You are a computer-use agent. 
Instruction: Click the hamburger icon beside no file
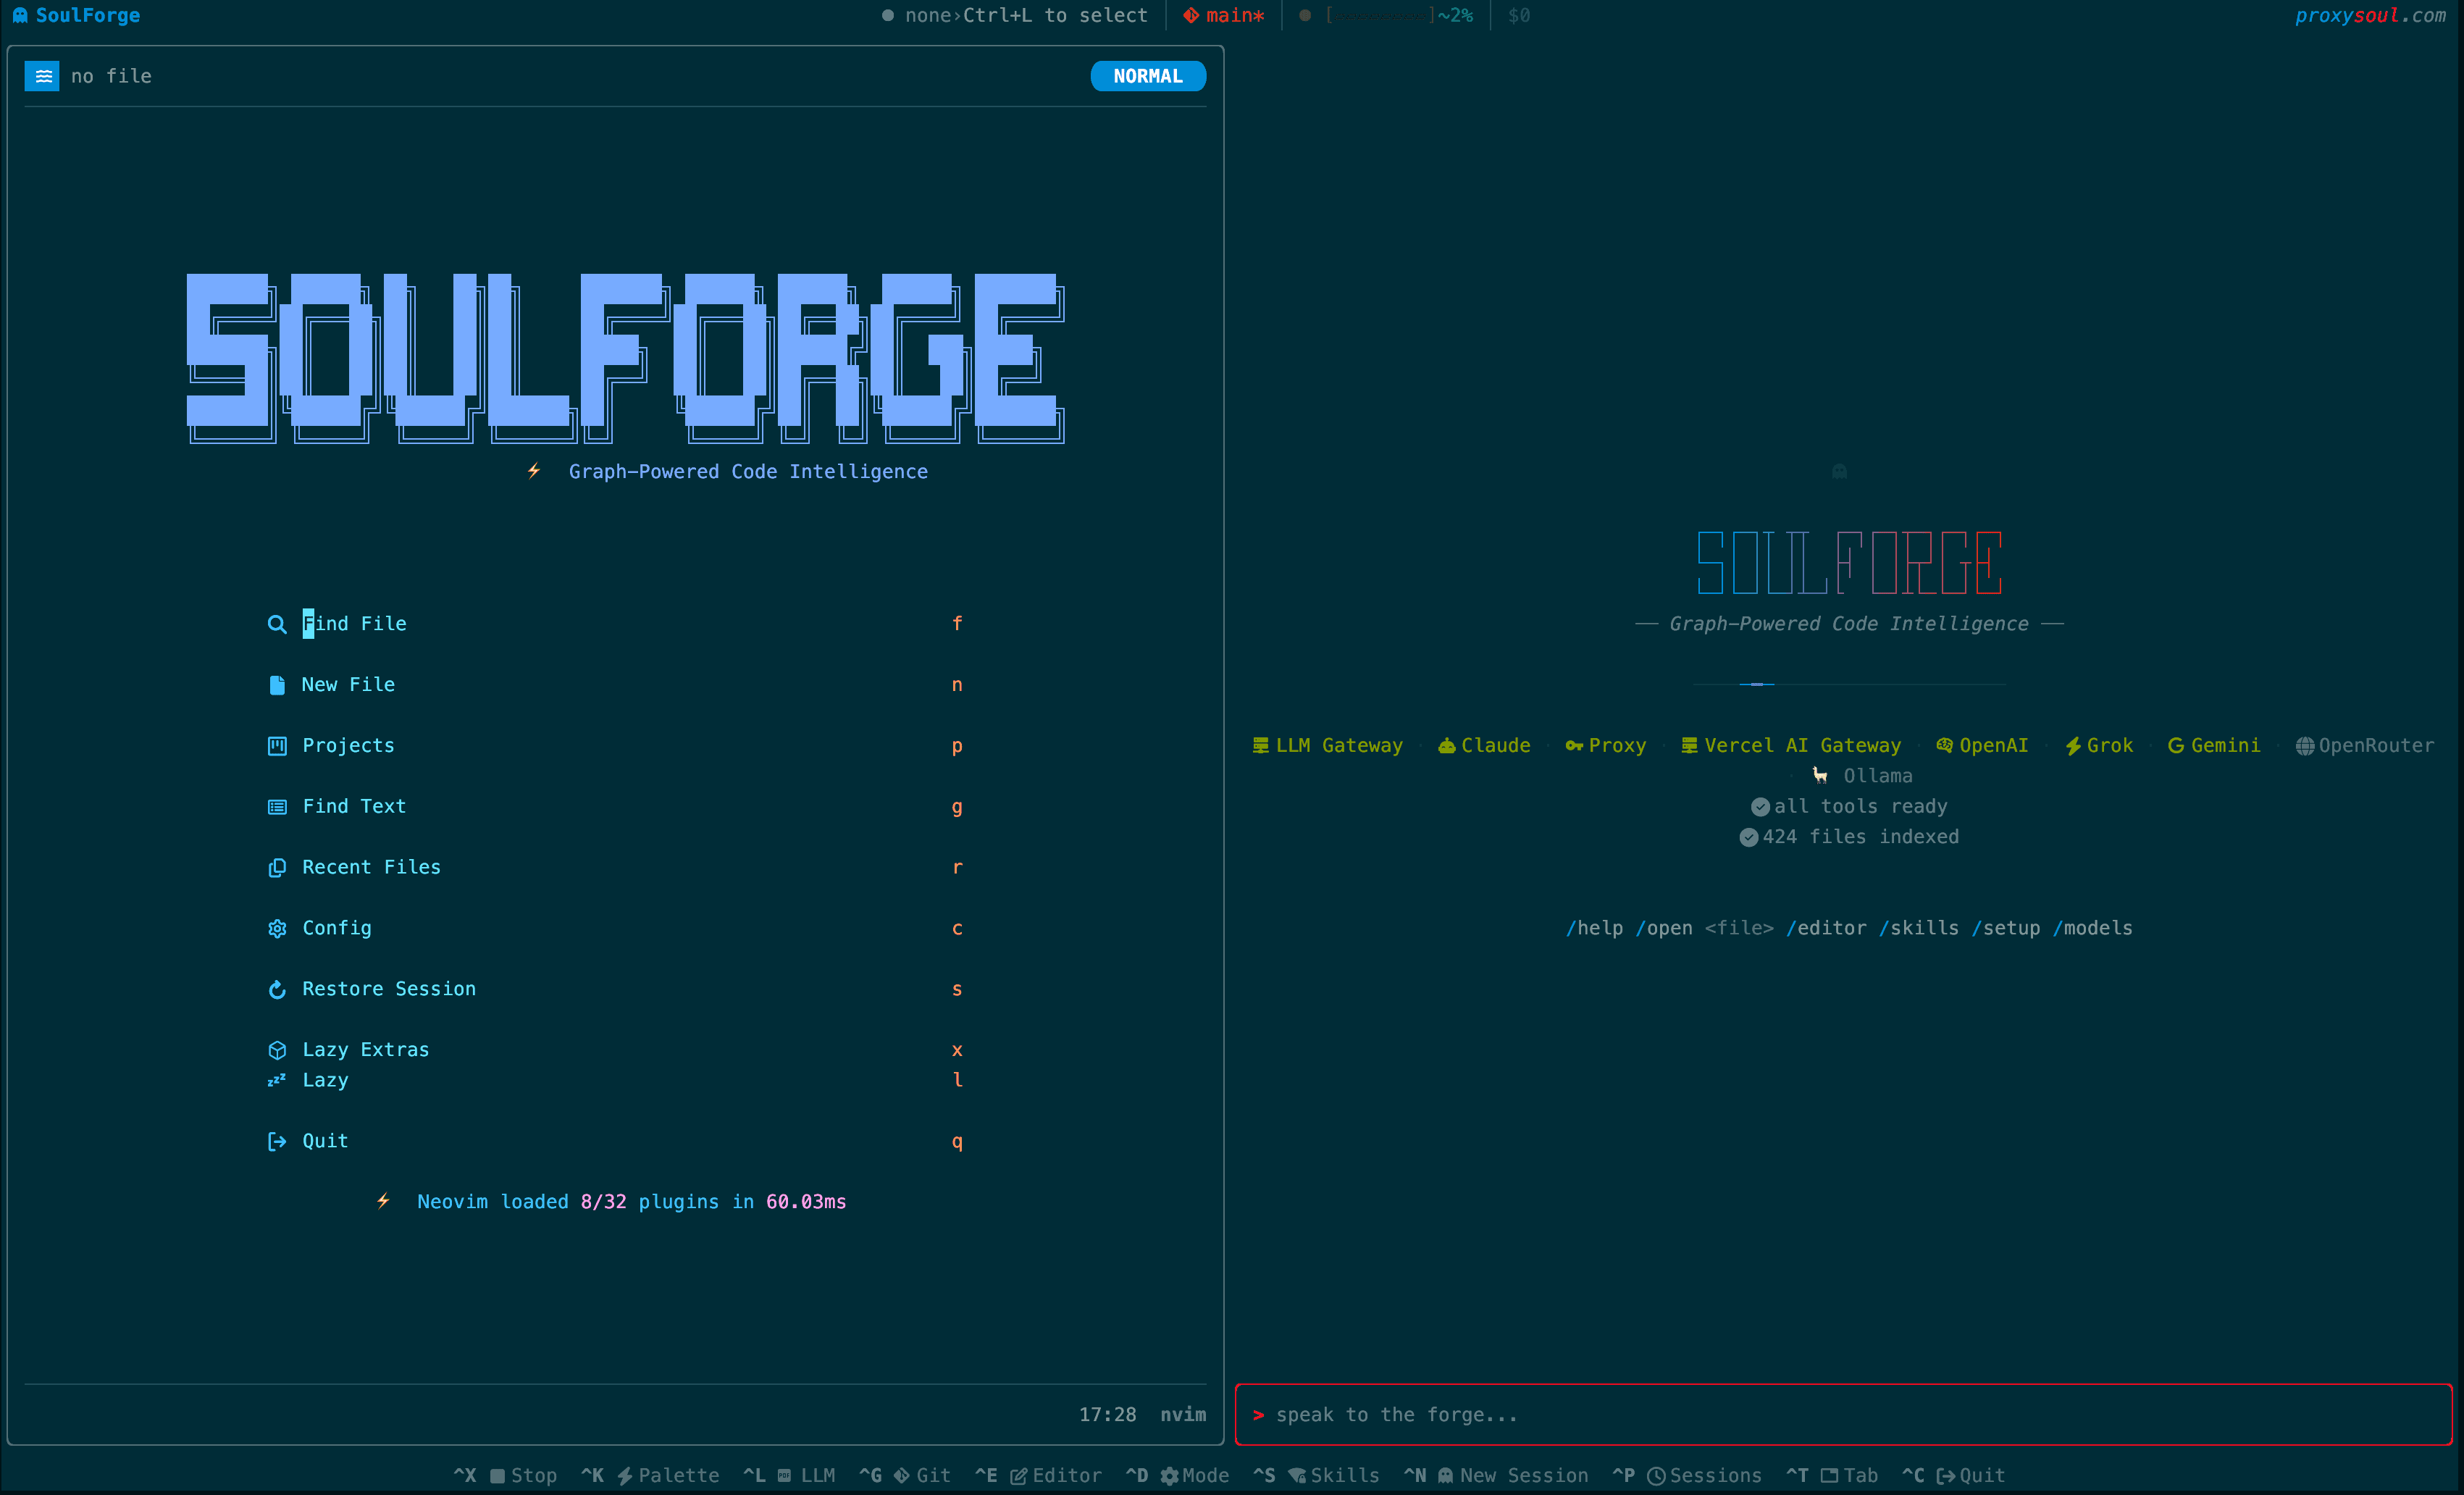click(x=42, y=76)
